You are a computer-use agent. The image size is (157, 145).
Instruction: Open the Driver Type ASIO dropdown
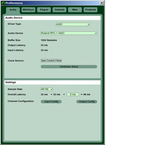(73, 24)
